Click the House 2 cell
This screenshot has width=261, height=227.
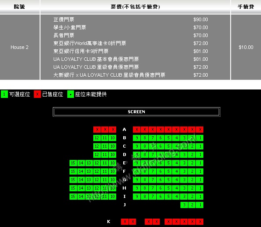(x=19, y=47)
